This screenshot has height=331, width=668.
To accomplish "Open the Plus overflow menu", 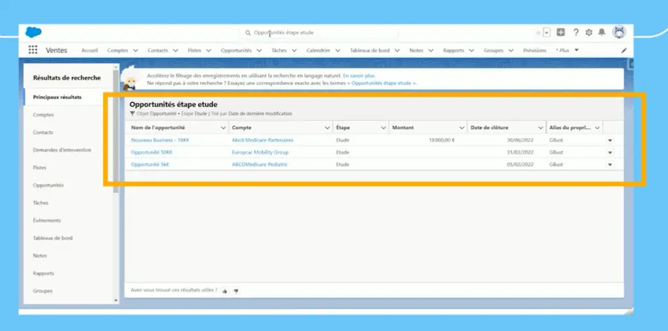I will 567,50.
